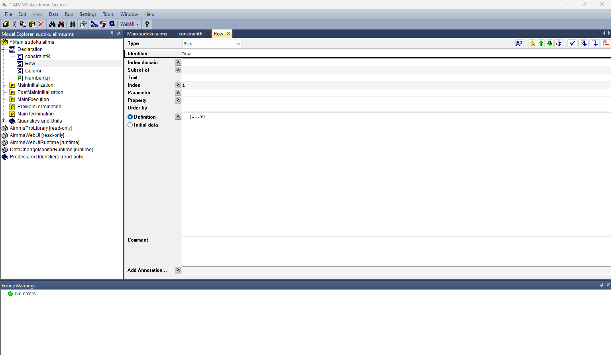The width and height of the screenshot is (611, 355).
Task: Click the locate-in-model-tree icon
Action: (x=558, y=43)
